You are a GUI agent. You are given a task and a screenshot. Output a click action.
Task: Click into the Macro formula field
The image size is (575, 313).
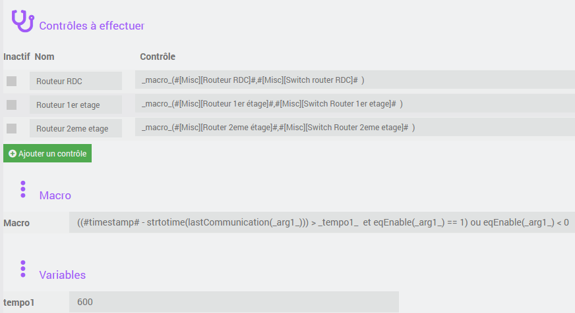pos(322,223)
